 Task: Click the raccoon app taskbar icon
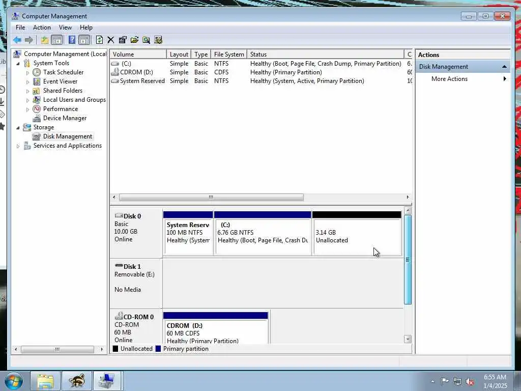click(77, 381)
